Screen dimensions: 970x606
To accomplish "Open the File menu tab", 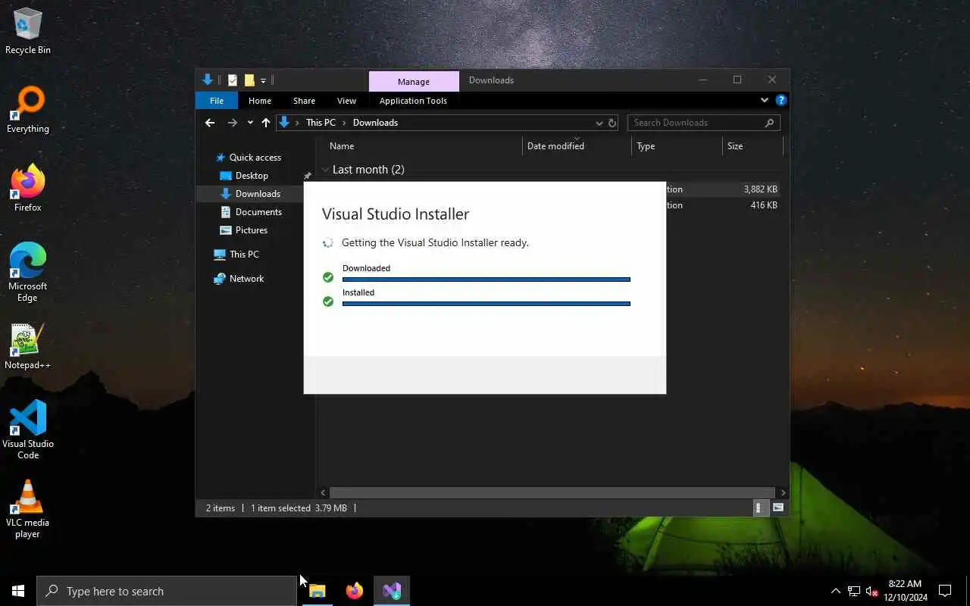I will [x=217, y=101].
